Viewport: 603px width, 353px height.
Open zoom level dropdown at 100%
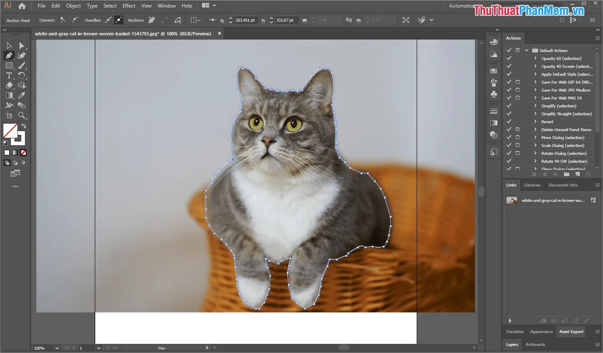point(57,348)
